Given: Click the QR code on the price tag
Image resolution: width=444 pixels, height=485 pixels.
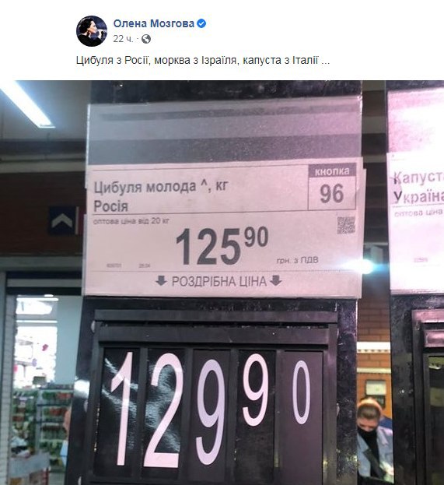Looking at the screenshot, I should [x=346, y=225].
